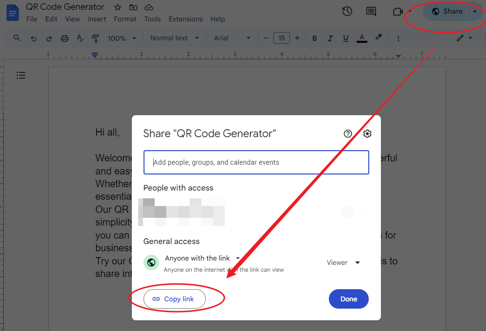Open the editing mode pencil dropdown

click(464, 38)
